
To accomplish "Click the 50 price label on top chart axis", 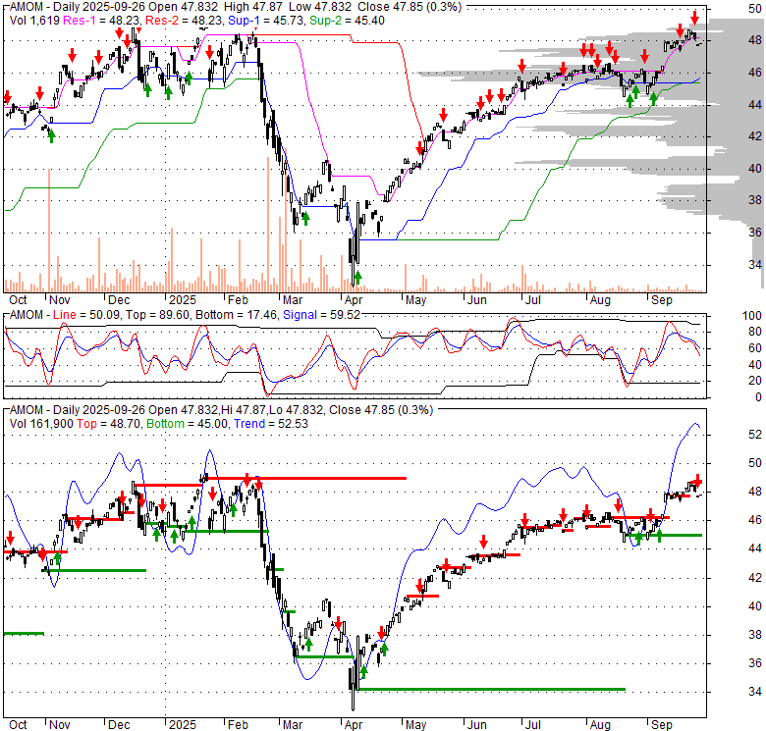I will click(x=755, y=8).
